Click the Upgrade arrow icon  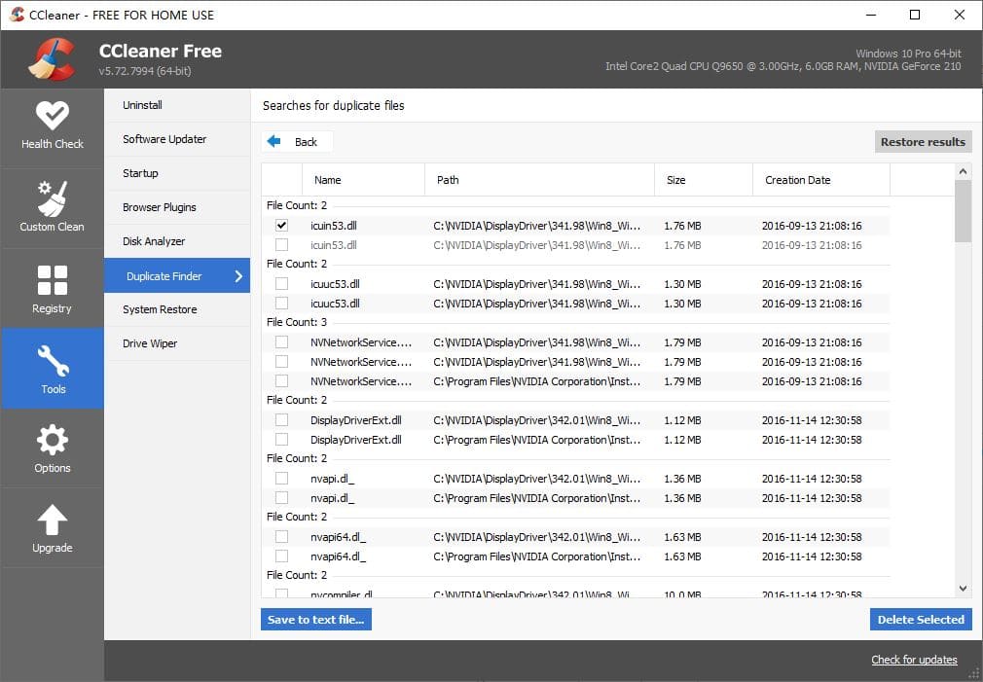pos(52,520)
